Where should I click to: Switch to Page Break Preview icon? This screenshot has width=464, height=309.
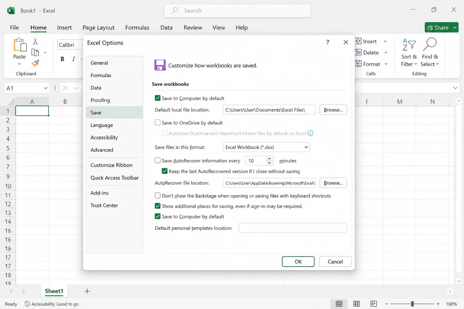[x=374, y=304]
